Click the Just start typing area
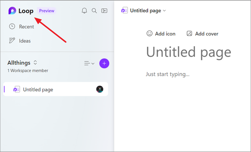The width and height of the screenshot is (251, 152). coord(168,74)
